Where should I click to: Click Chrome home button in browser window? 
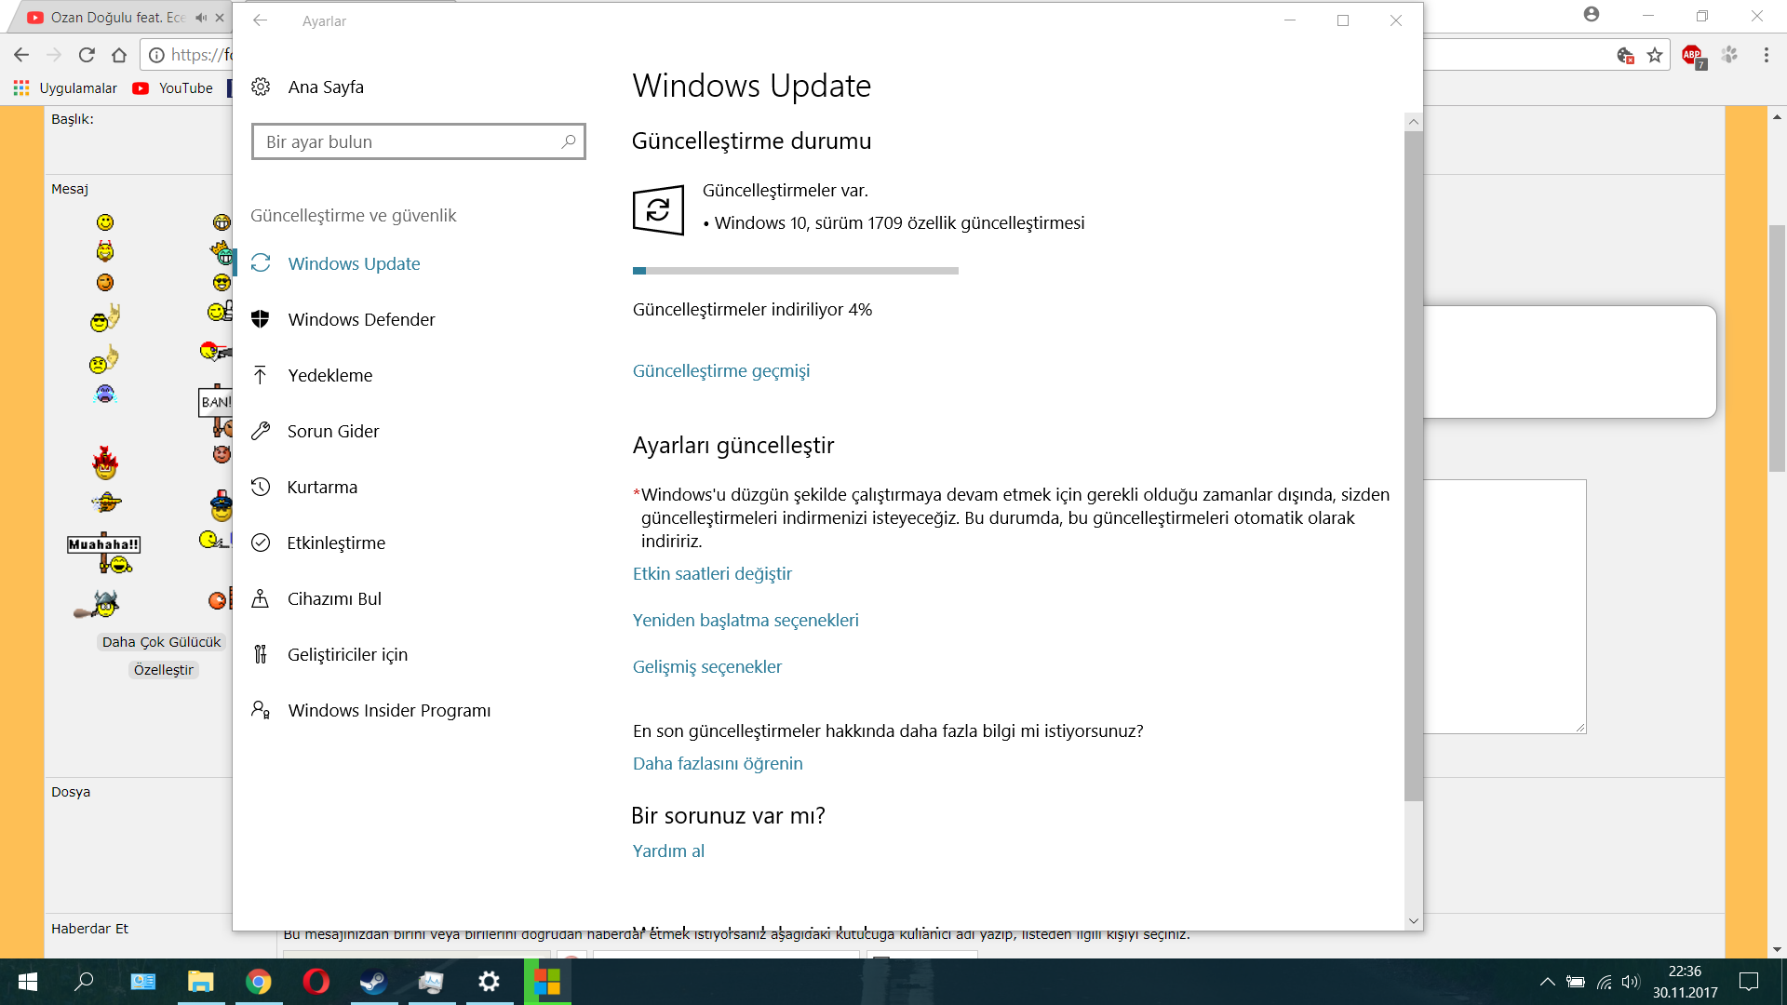tap(119, 55)
